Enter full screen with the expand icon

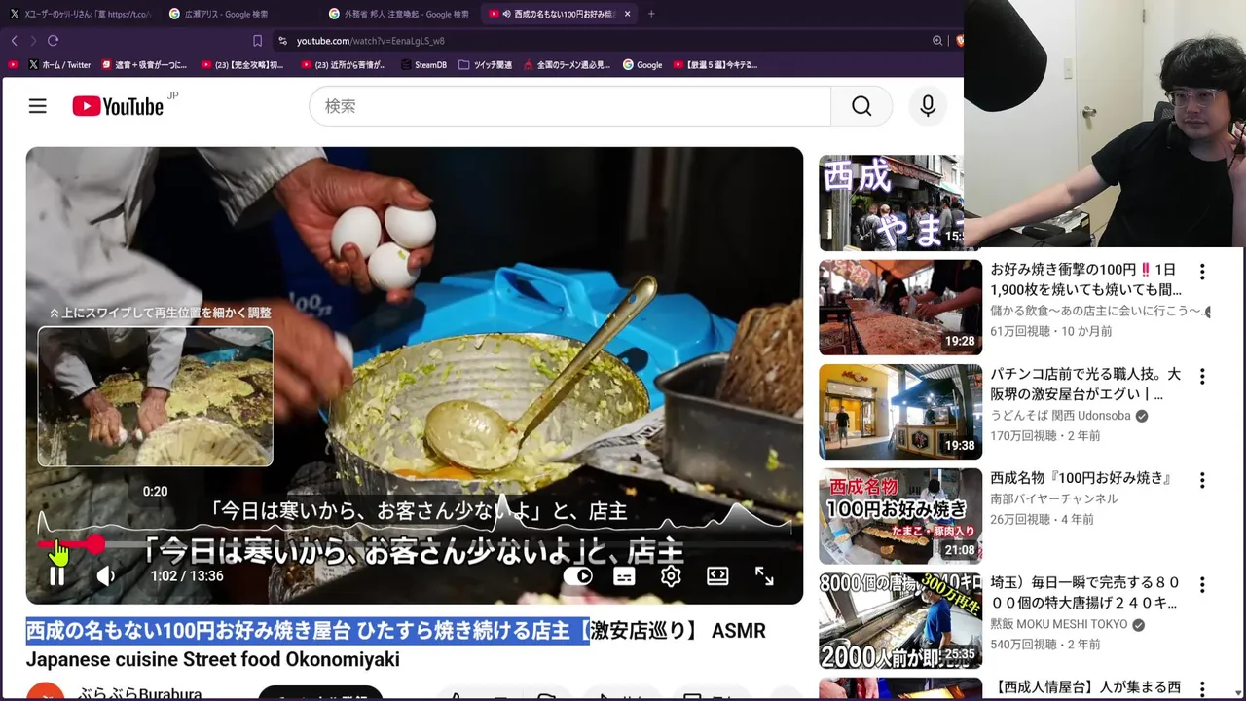tap(764, 576)
